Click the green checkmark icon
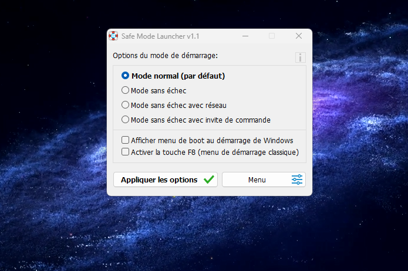The width and height of the screenshot is (408, 271). pos(208,179)
